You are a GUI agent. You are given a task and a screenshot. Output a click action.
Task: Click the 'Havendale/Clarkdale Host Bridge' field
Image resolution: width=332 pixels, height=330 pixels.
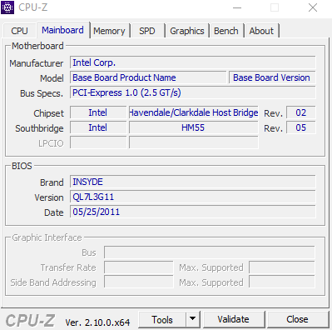click(x=194, y=112)
